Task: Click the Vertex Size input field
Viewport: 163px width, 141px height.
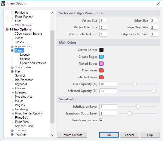Action: tap(103, 20)
